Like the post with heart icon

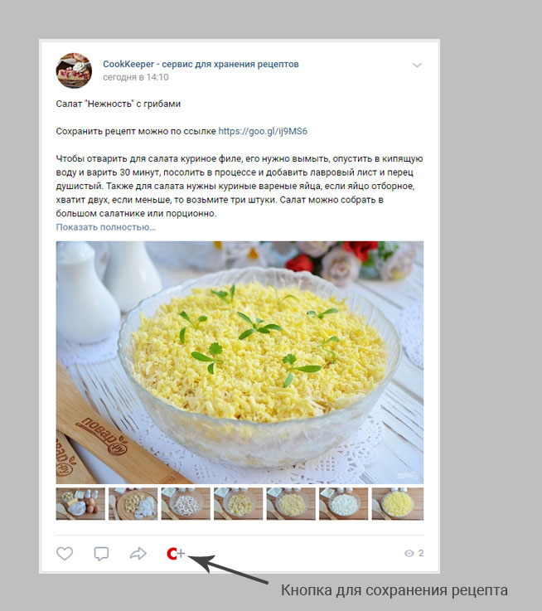65,553
